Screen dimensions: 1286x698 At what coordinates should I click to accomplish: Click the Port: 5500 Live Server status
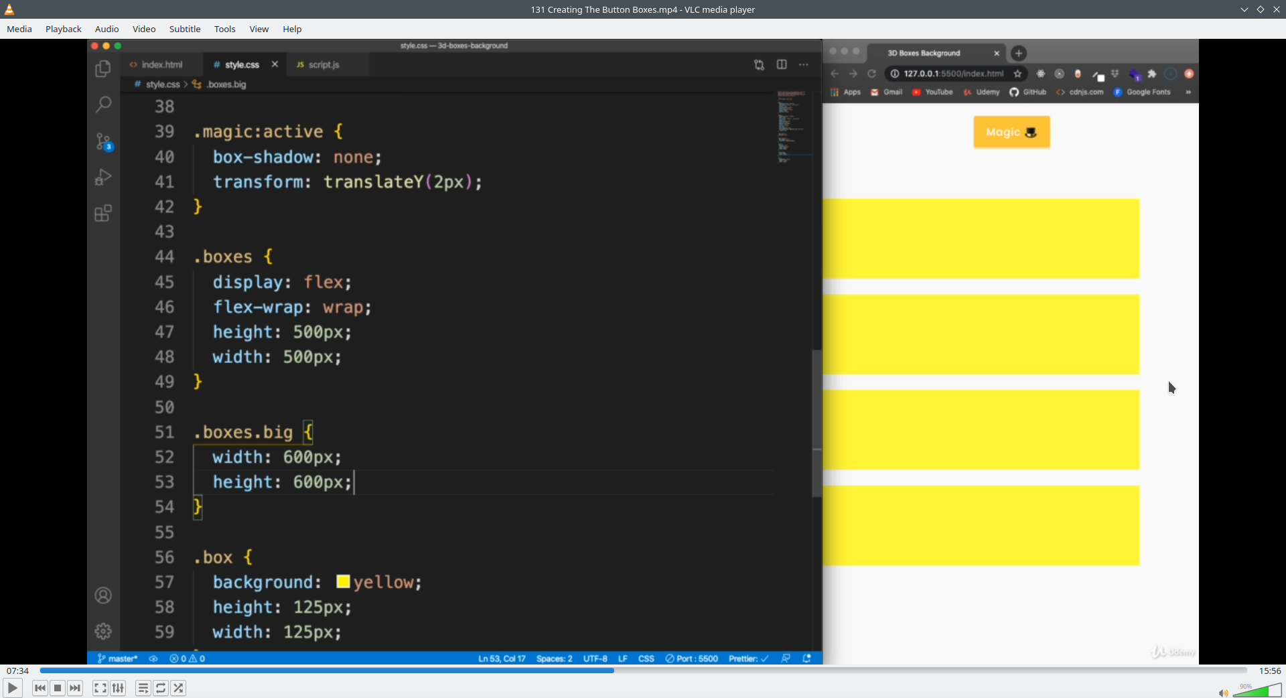pos(691,658)
